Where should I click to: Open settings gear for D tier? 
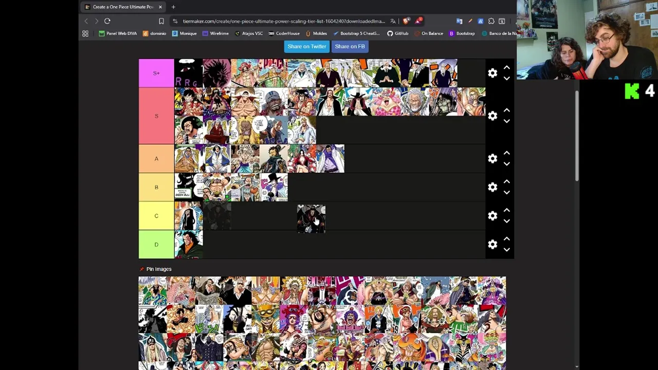click(x=492, y=245)
